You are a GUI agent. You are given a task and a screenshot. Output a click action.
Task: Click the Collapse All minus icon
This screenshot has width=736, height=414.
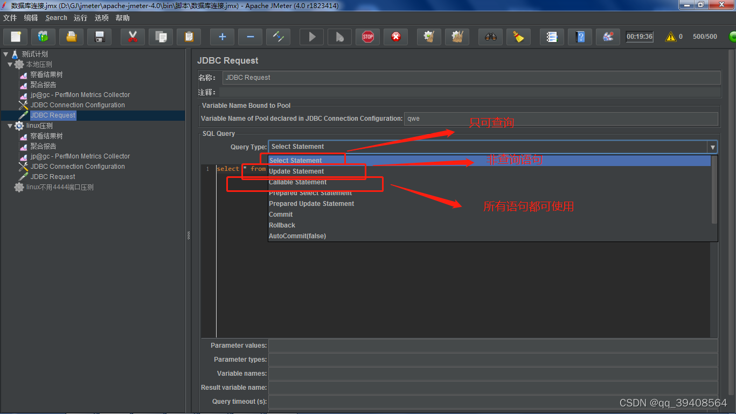[250, 37]
